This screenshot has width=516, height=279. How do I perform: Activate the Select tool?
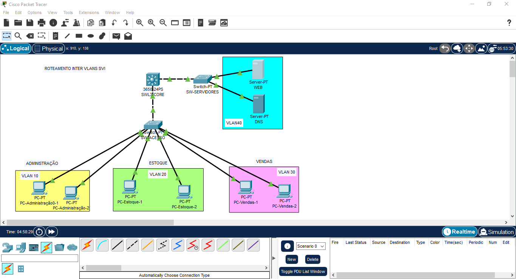point(7,36)
